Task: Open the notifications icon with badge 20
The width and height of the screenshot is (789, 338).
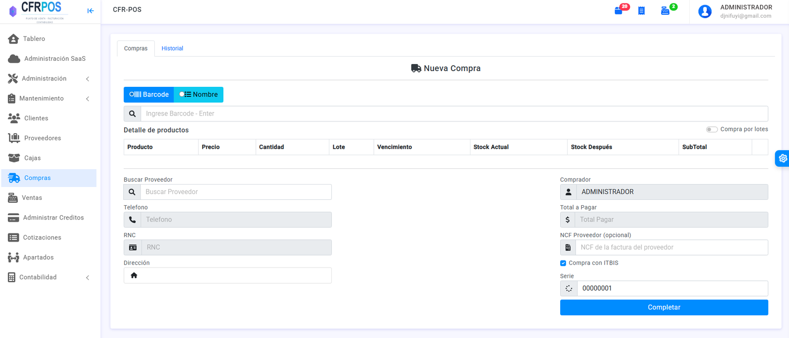Action: [619, 10]
